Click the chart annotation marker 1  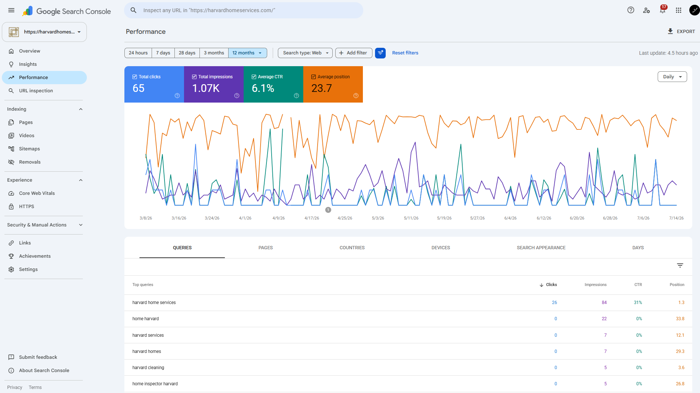[328, 210]
